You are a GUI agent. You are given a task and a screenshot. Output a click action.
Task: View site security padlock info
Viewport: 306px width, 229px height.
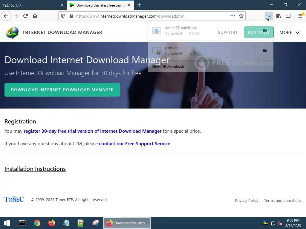(71, 16)
